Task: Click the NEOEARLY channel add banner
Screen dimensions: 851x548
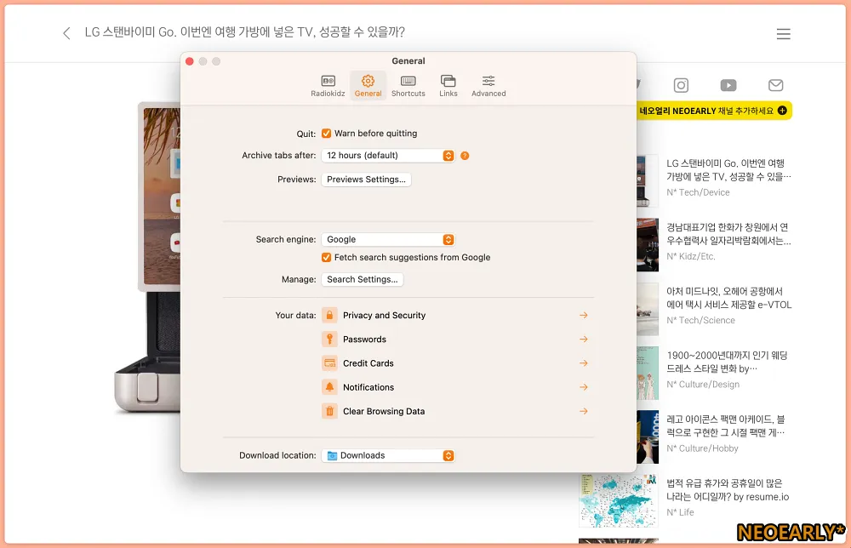Action: coord(714,111)
